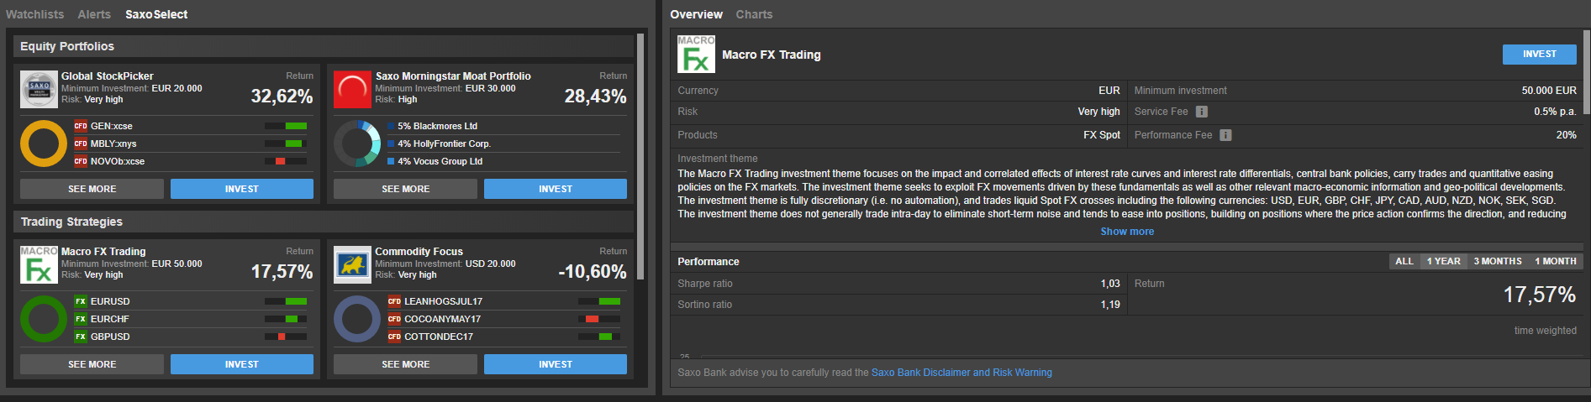Click the Sharpe ratio value 1,03
This screenshot has height=402, width=1591.
(x=1110, y=284)
